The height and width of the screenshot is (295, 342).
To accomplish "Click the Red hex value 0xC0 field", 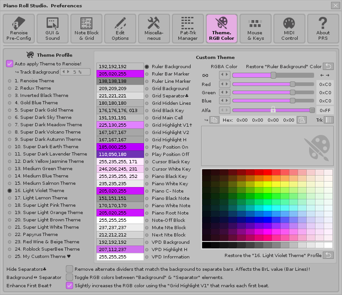I will (325, 84).
